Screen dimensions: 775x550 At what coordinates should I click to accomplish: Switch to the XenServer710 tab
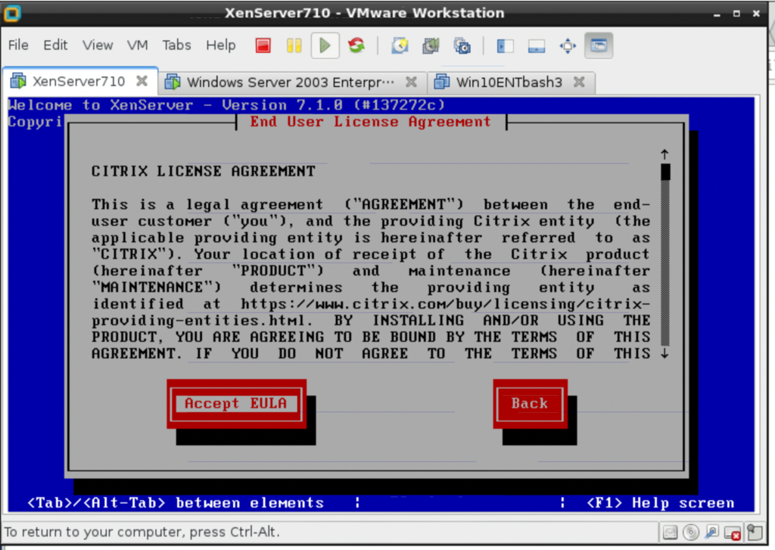(79, 82)
